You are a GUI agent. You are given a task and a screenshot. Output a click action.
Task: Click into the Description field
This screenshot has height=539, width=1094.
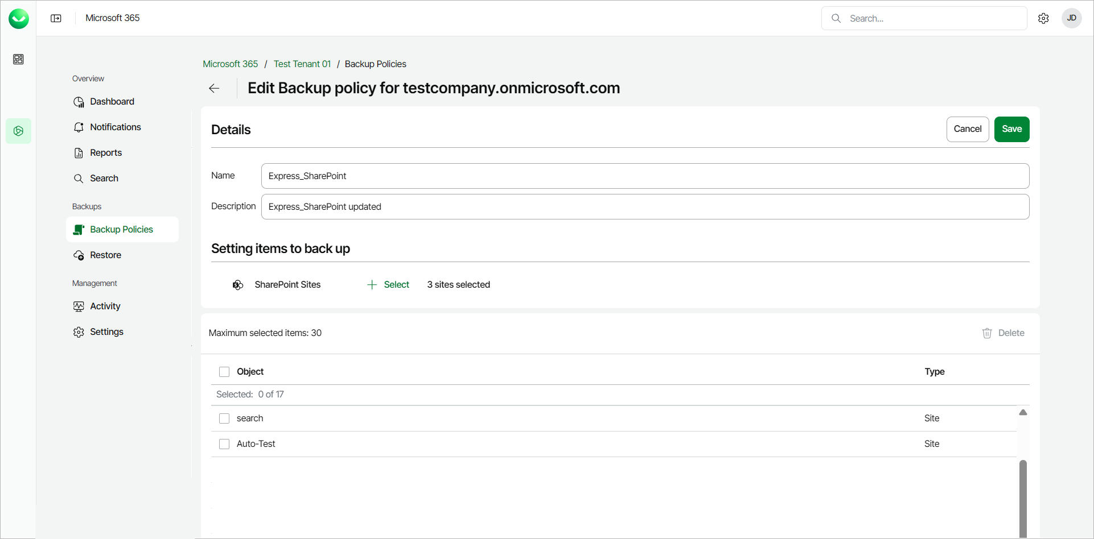tap(645, 207)
